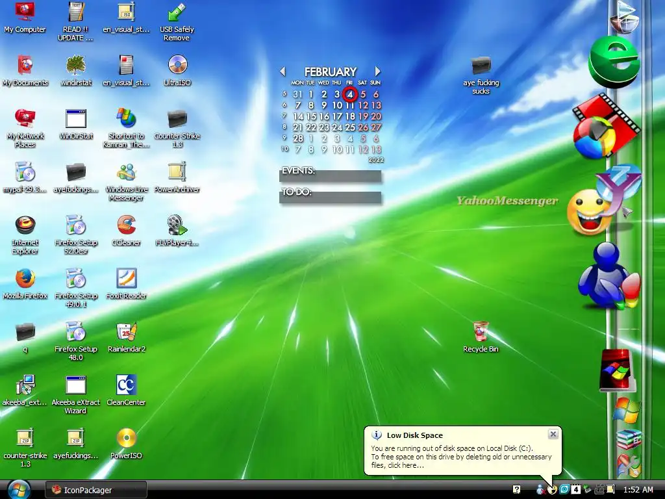Open the blue Messenger buddy dock icon
Screen dimensions: 665x499
609,275
